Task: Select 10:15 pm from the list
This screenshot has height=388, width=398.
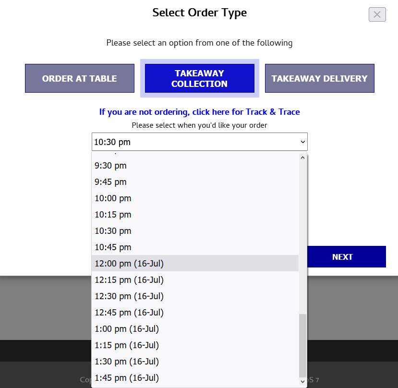Action: click(x=113, y=214)
